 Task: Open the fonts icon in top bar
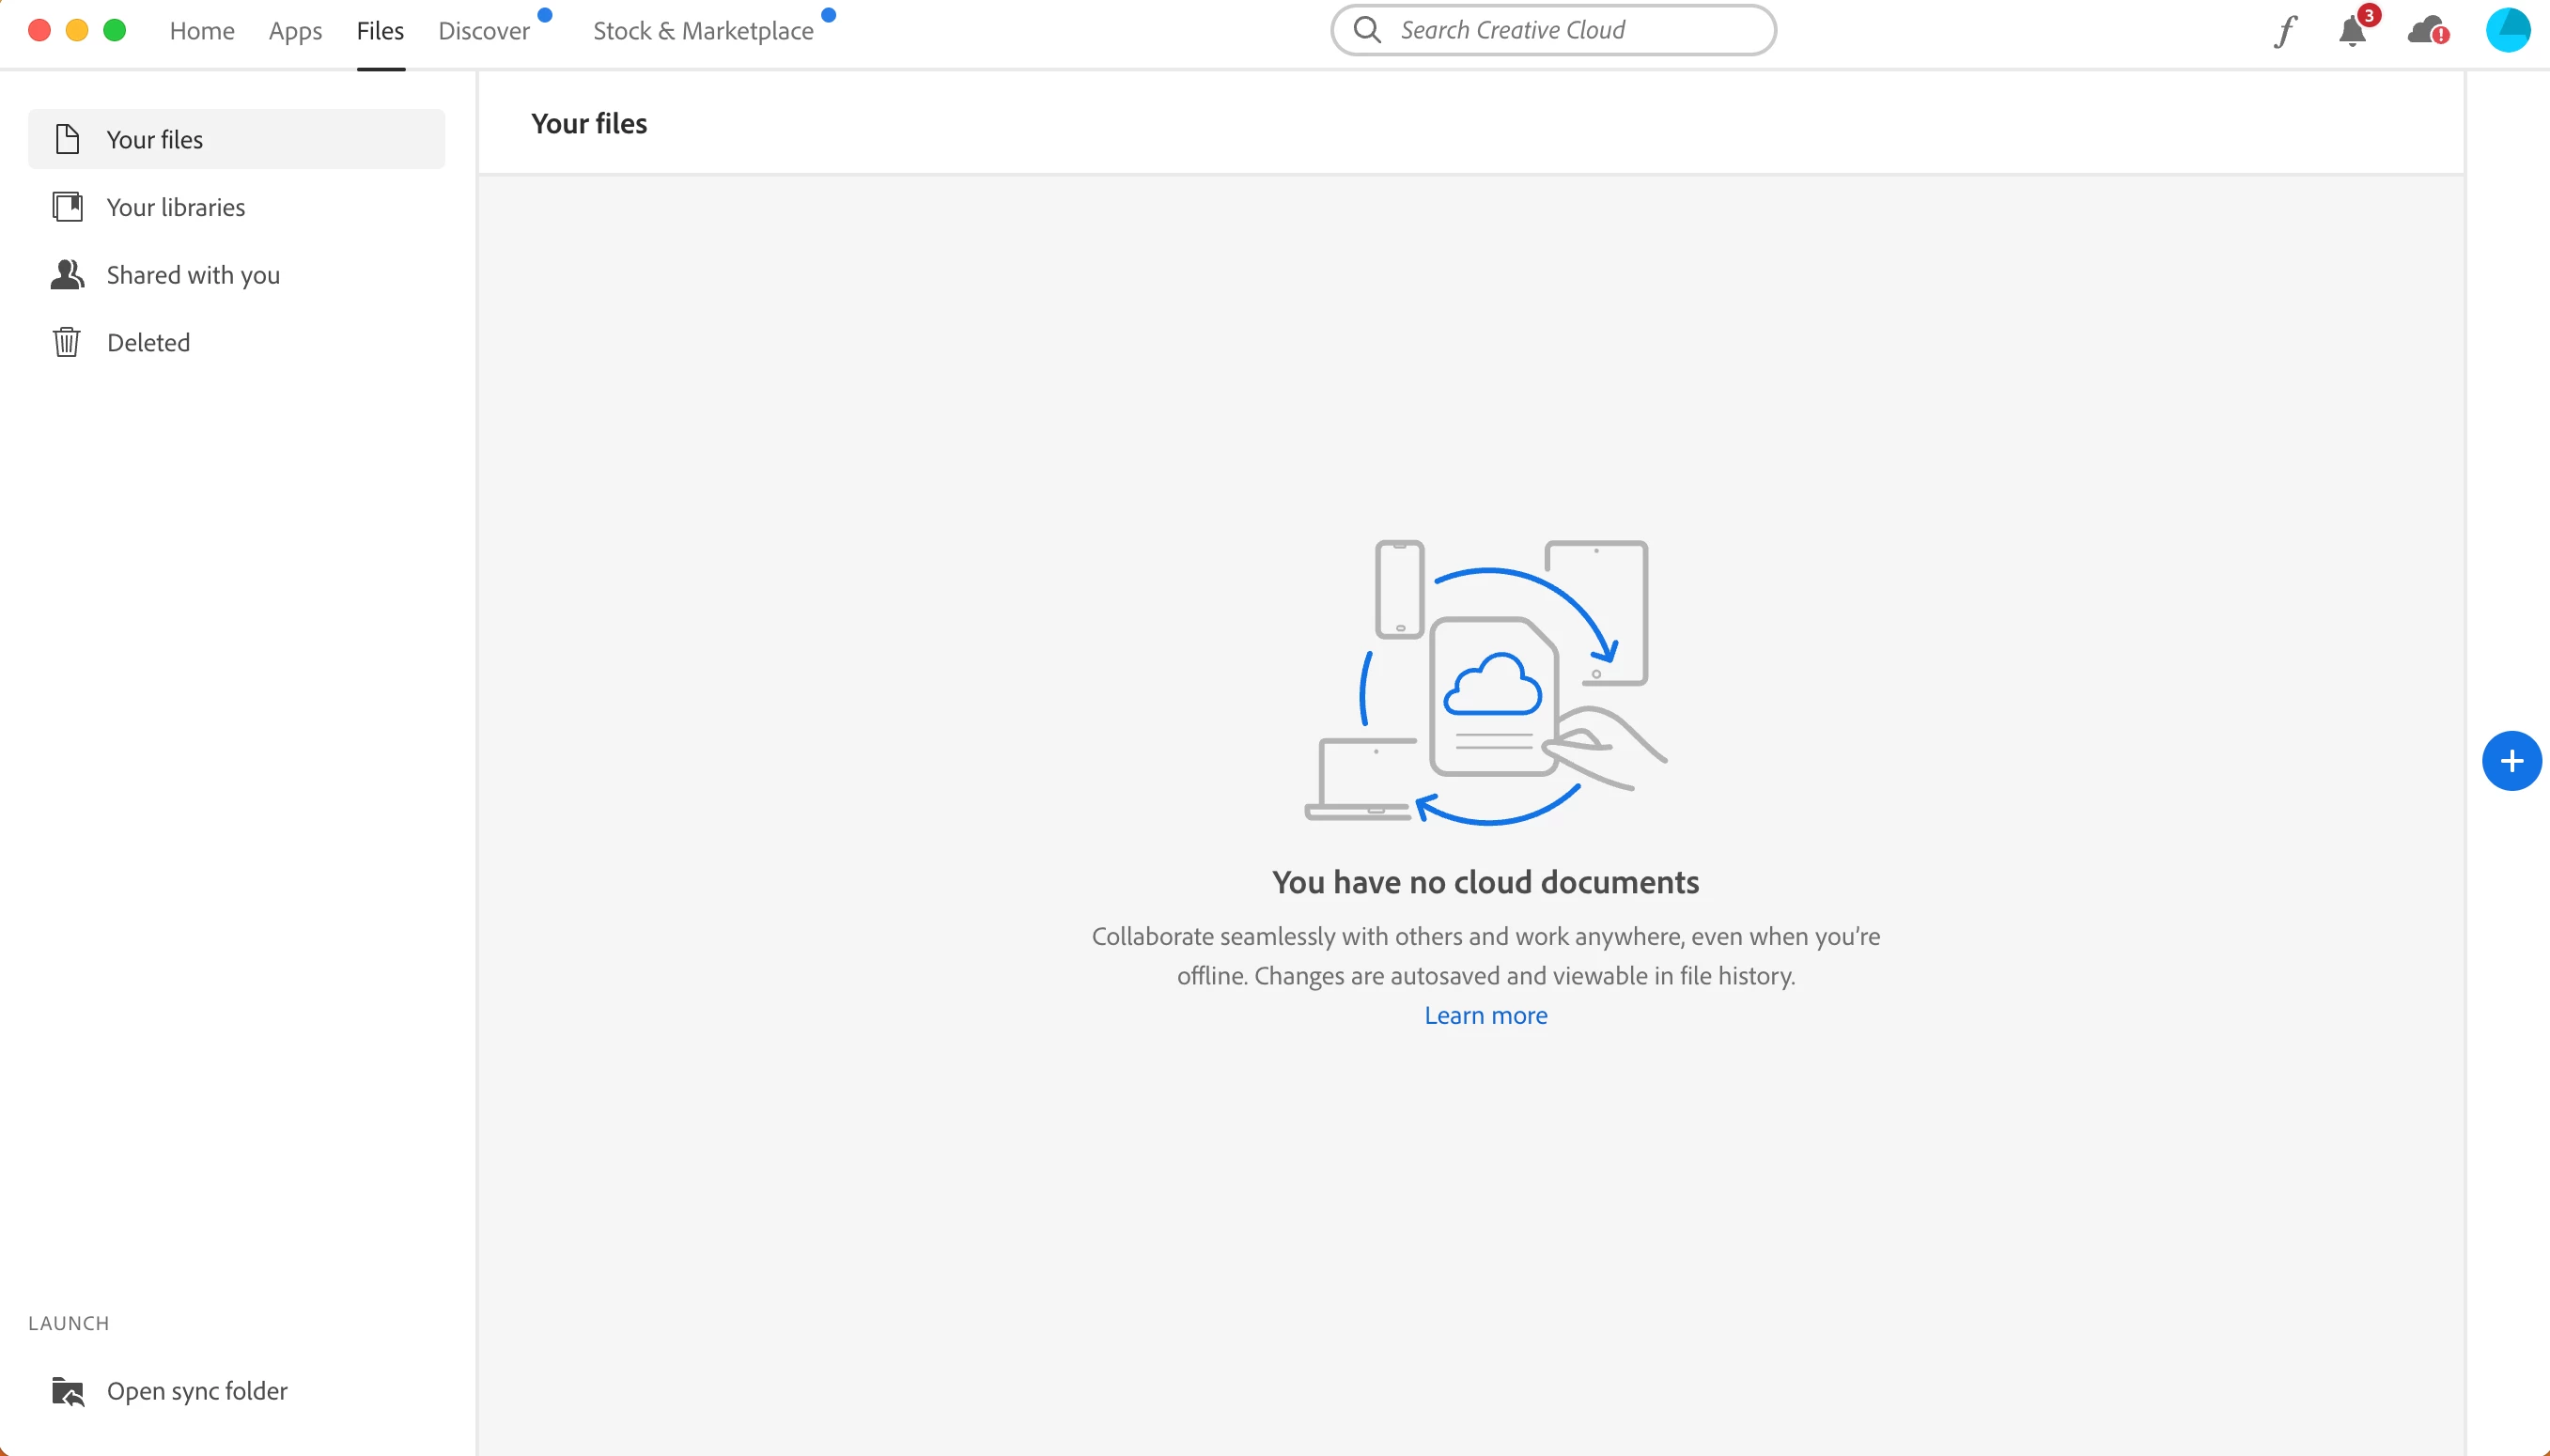2285,31
